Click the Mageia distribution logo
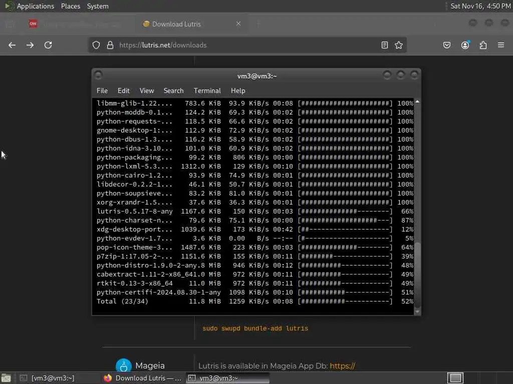Image resolution: width=513 pixels, height=384 pixels. (124, 366)
